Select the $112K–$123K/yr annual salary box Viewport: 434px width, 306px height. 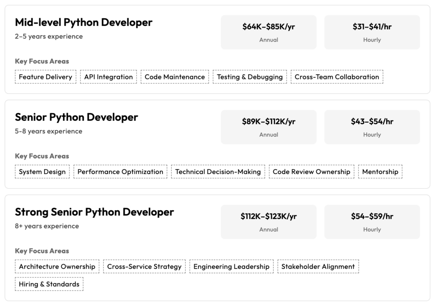[268, 222]
